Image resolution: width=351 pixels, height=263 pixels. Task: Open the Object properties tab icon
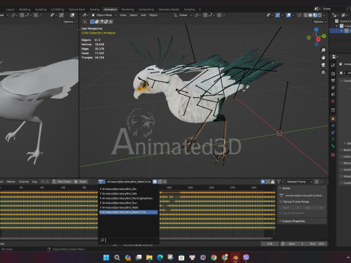coord(333,119)
